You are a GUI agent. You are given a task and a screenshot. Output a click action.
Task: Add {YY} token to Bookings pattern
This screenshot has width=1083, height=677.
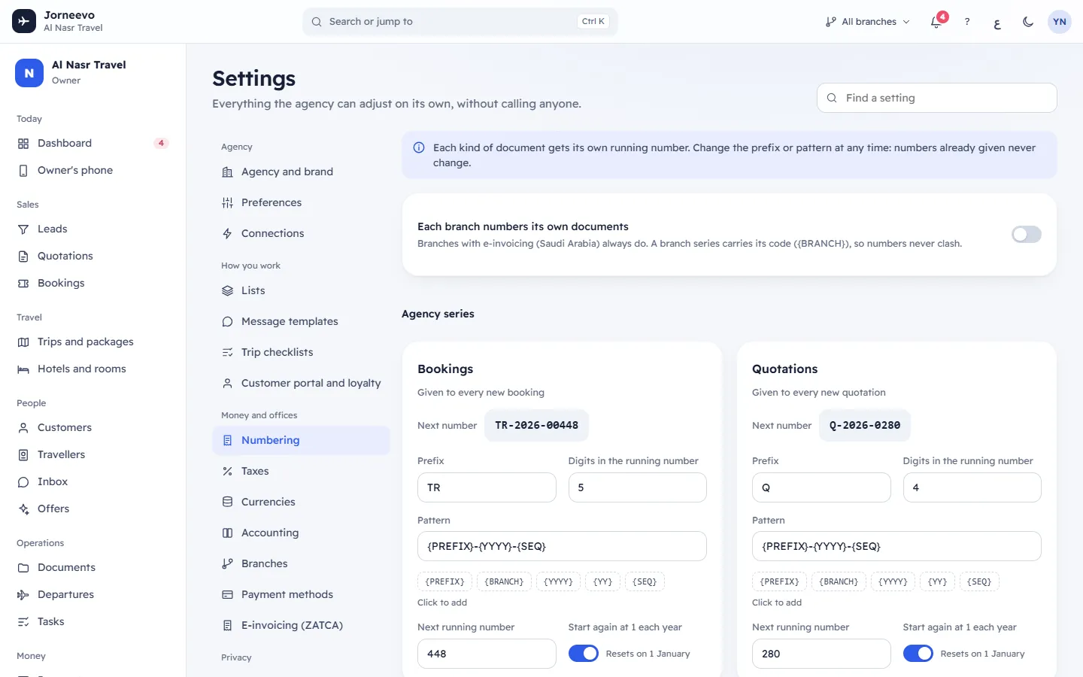602,581
